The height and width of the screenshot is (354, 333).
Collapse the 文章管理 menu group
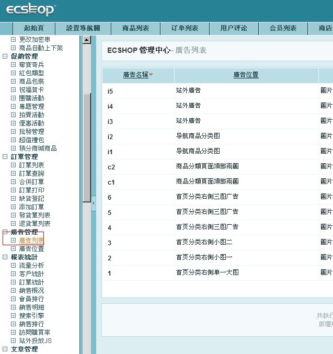click(5, 349)
